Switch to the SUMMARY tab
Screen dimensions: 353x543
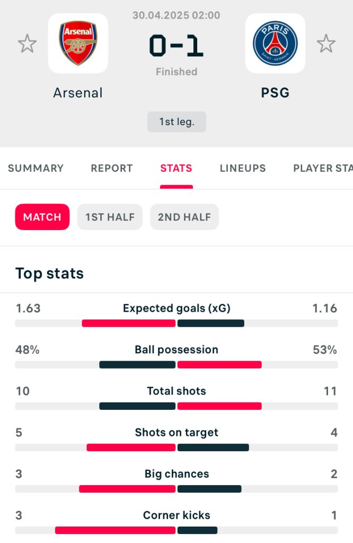36,168
